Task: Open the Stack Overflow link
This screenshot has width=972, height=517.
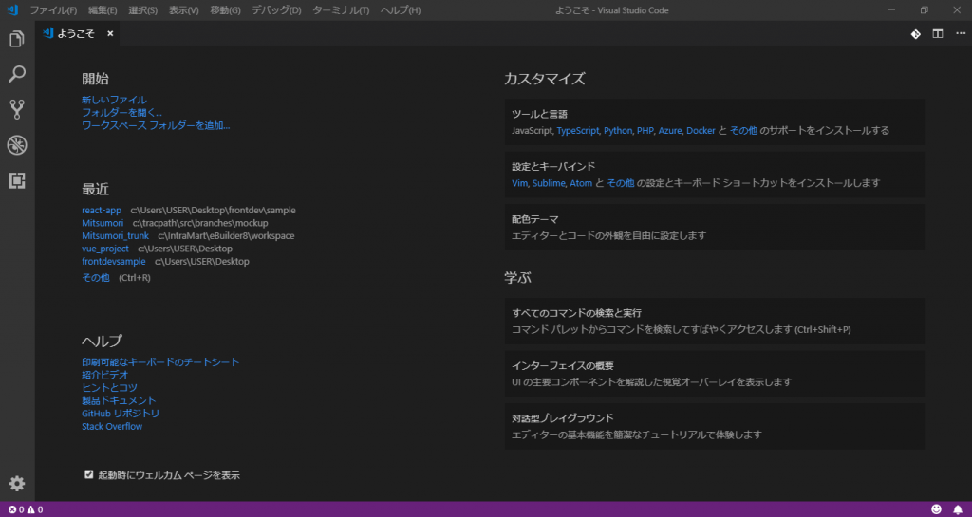Action: point(112,427)
